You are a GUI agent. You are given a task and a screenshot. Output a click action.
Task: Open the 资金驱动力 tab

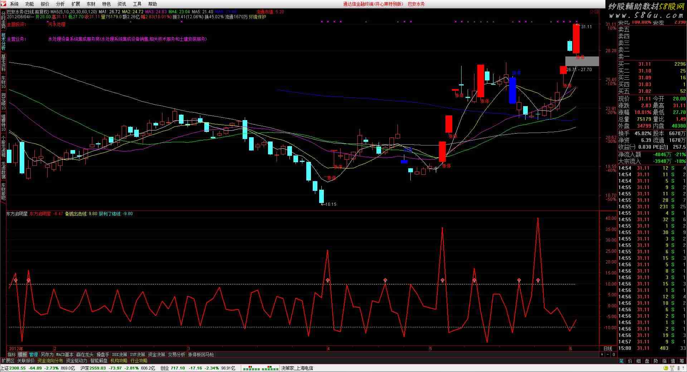point(77,361)
